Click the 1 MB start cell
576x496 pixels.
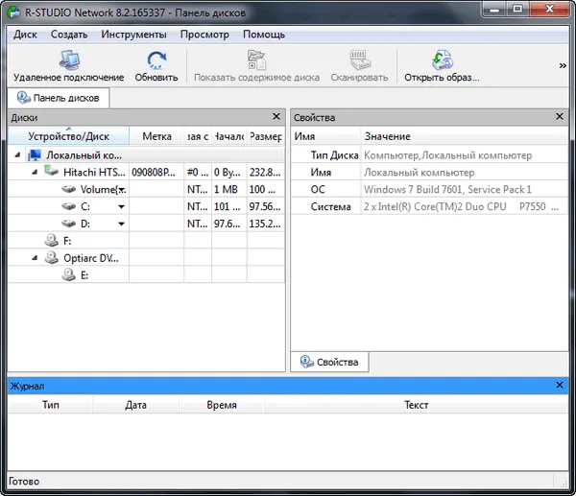[x=228, y=189]
